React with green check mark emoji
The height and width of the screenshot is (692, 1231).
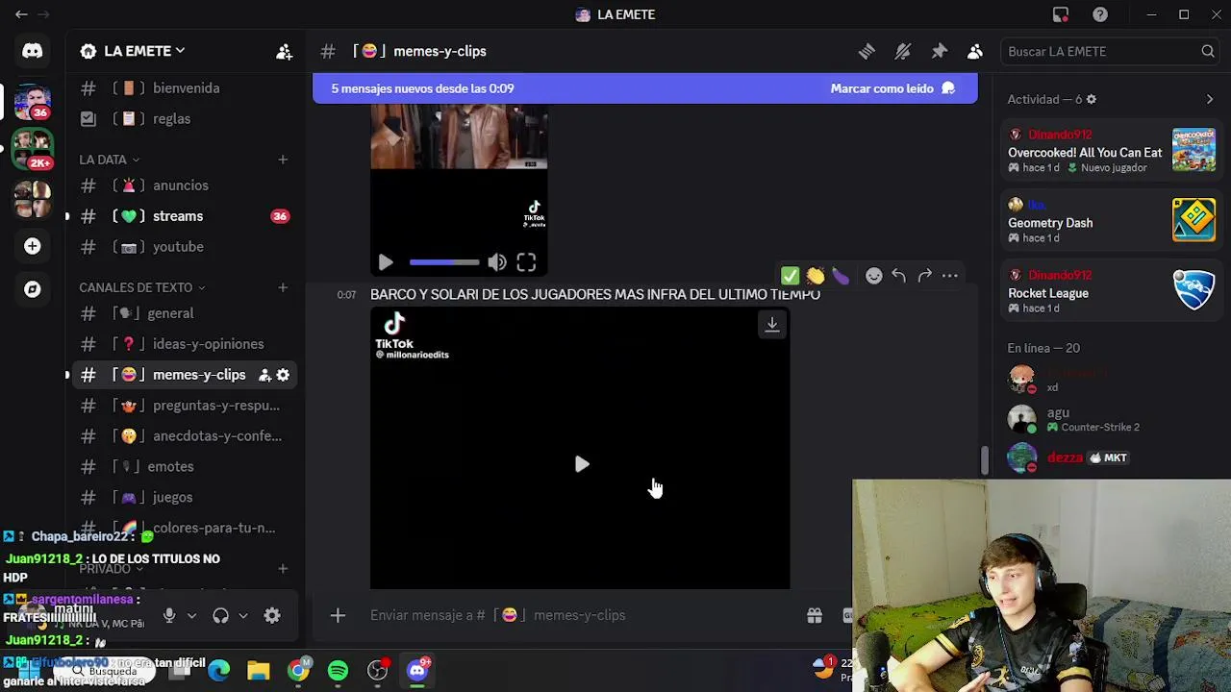click(790, 276)
